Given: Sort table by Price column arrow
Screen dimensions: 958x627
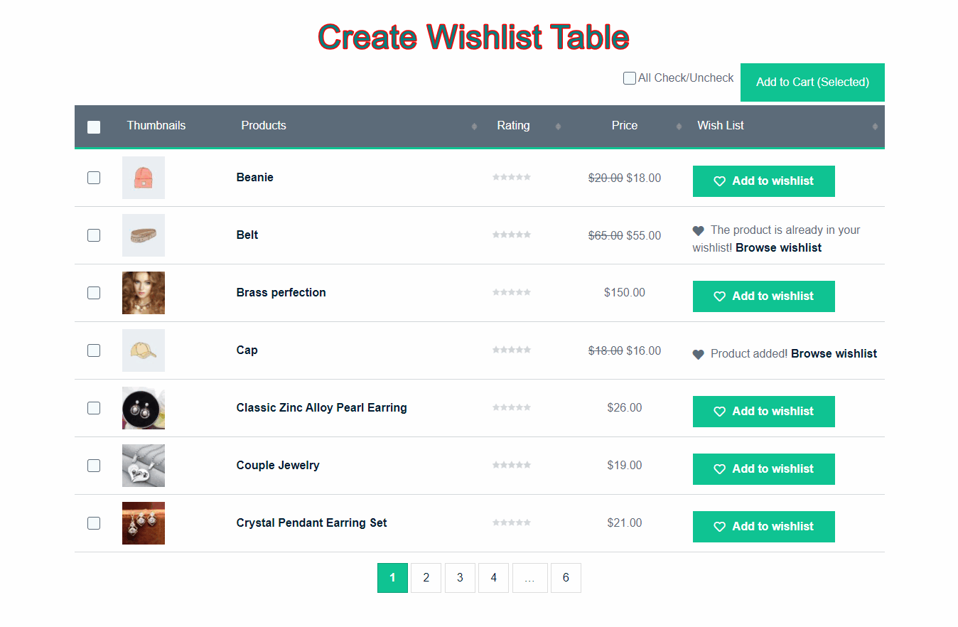Looking at the screenshot, I should coord(679,127).
